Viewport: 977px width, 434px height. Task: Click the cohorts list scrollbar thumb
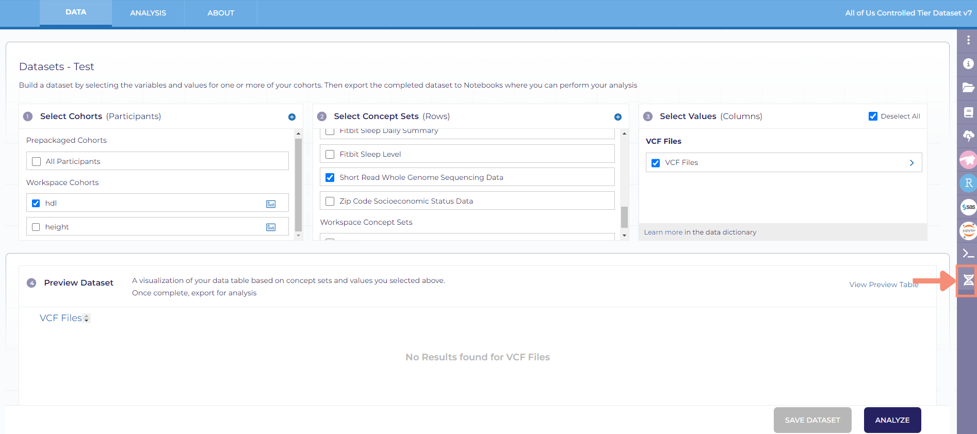(x=298, y=185)
